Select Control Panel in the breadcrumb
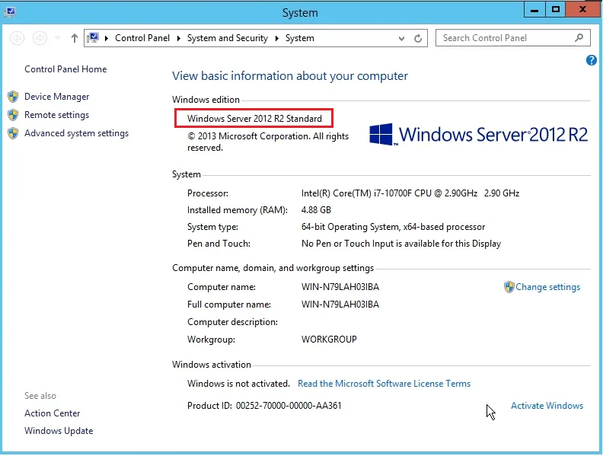Screen dimensions: 603x456 point(142,38)
